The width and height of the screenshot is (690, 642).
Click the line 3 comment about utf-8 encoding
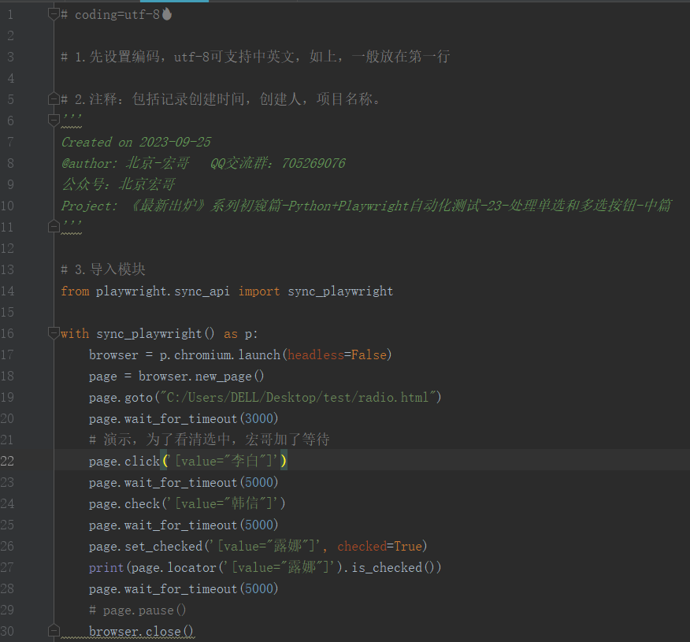click(256, 57)
